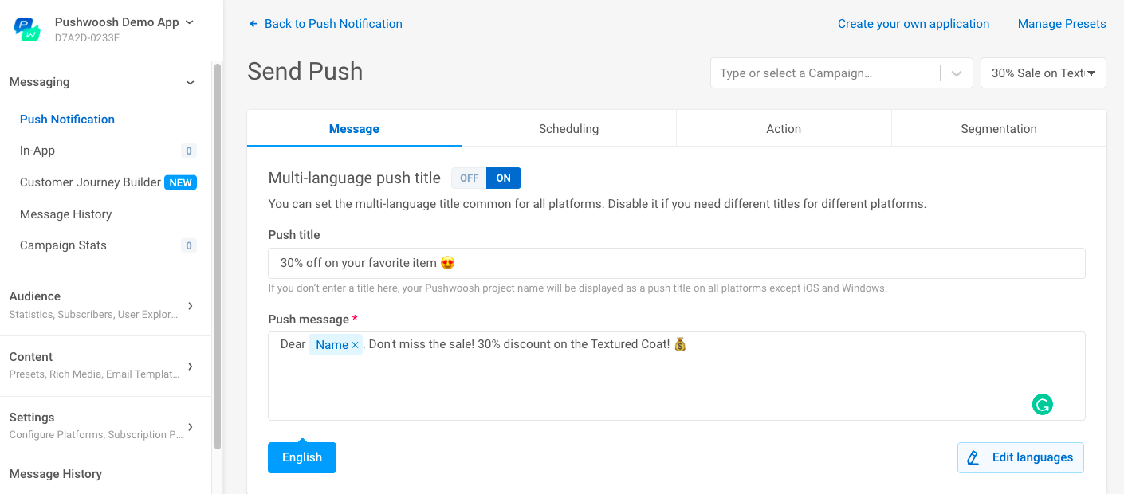The height and width of the screenshot is (494, 1124).
Task: Open the Segmentation tab
Action: (998, 128)
